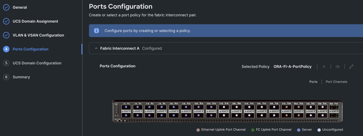Click the step 6 Summary number icon
Image resolution: width=363 pixels, height=136 pixels.
point(6,77)
